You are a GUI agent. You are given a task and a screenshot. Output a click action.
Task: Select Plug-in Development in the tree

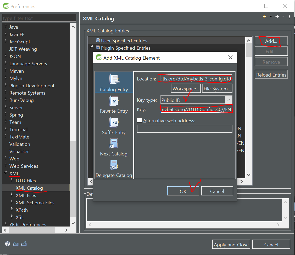pyautogui.click(x=32, y=85)
